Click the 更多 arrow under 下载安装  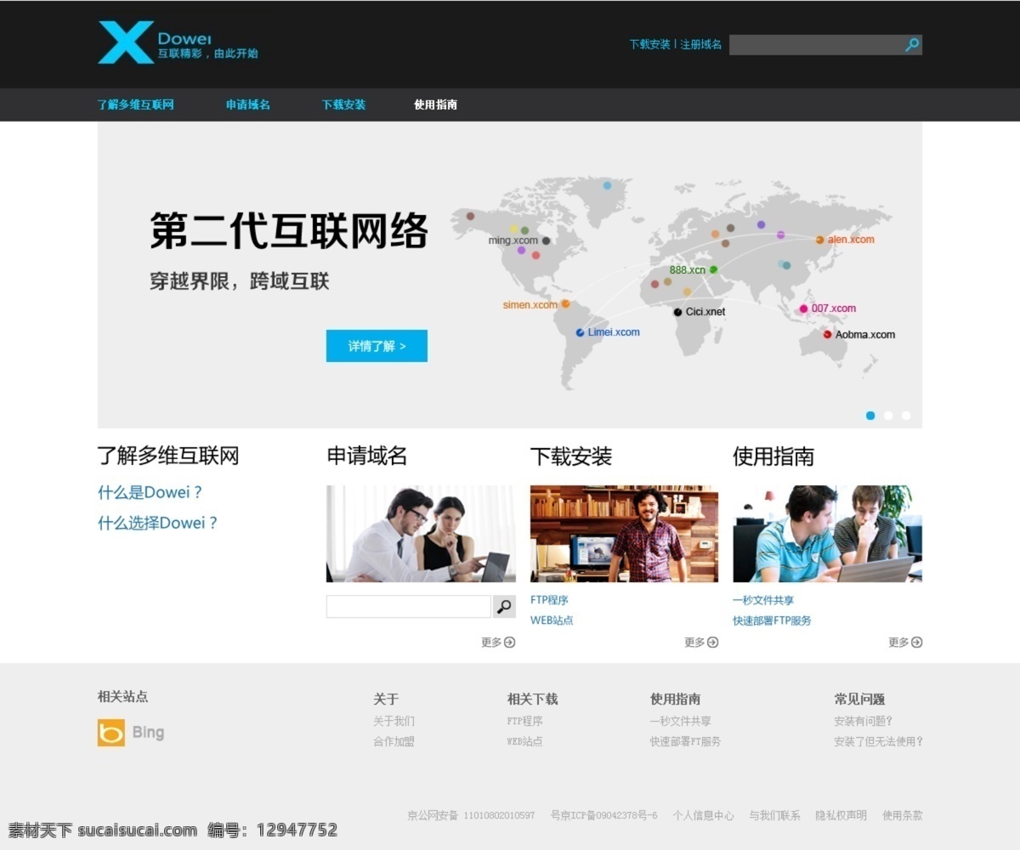tap(713, 643)
